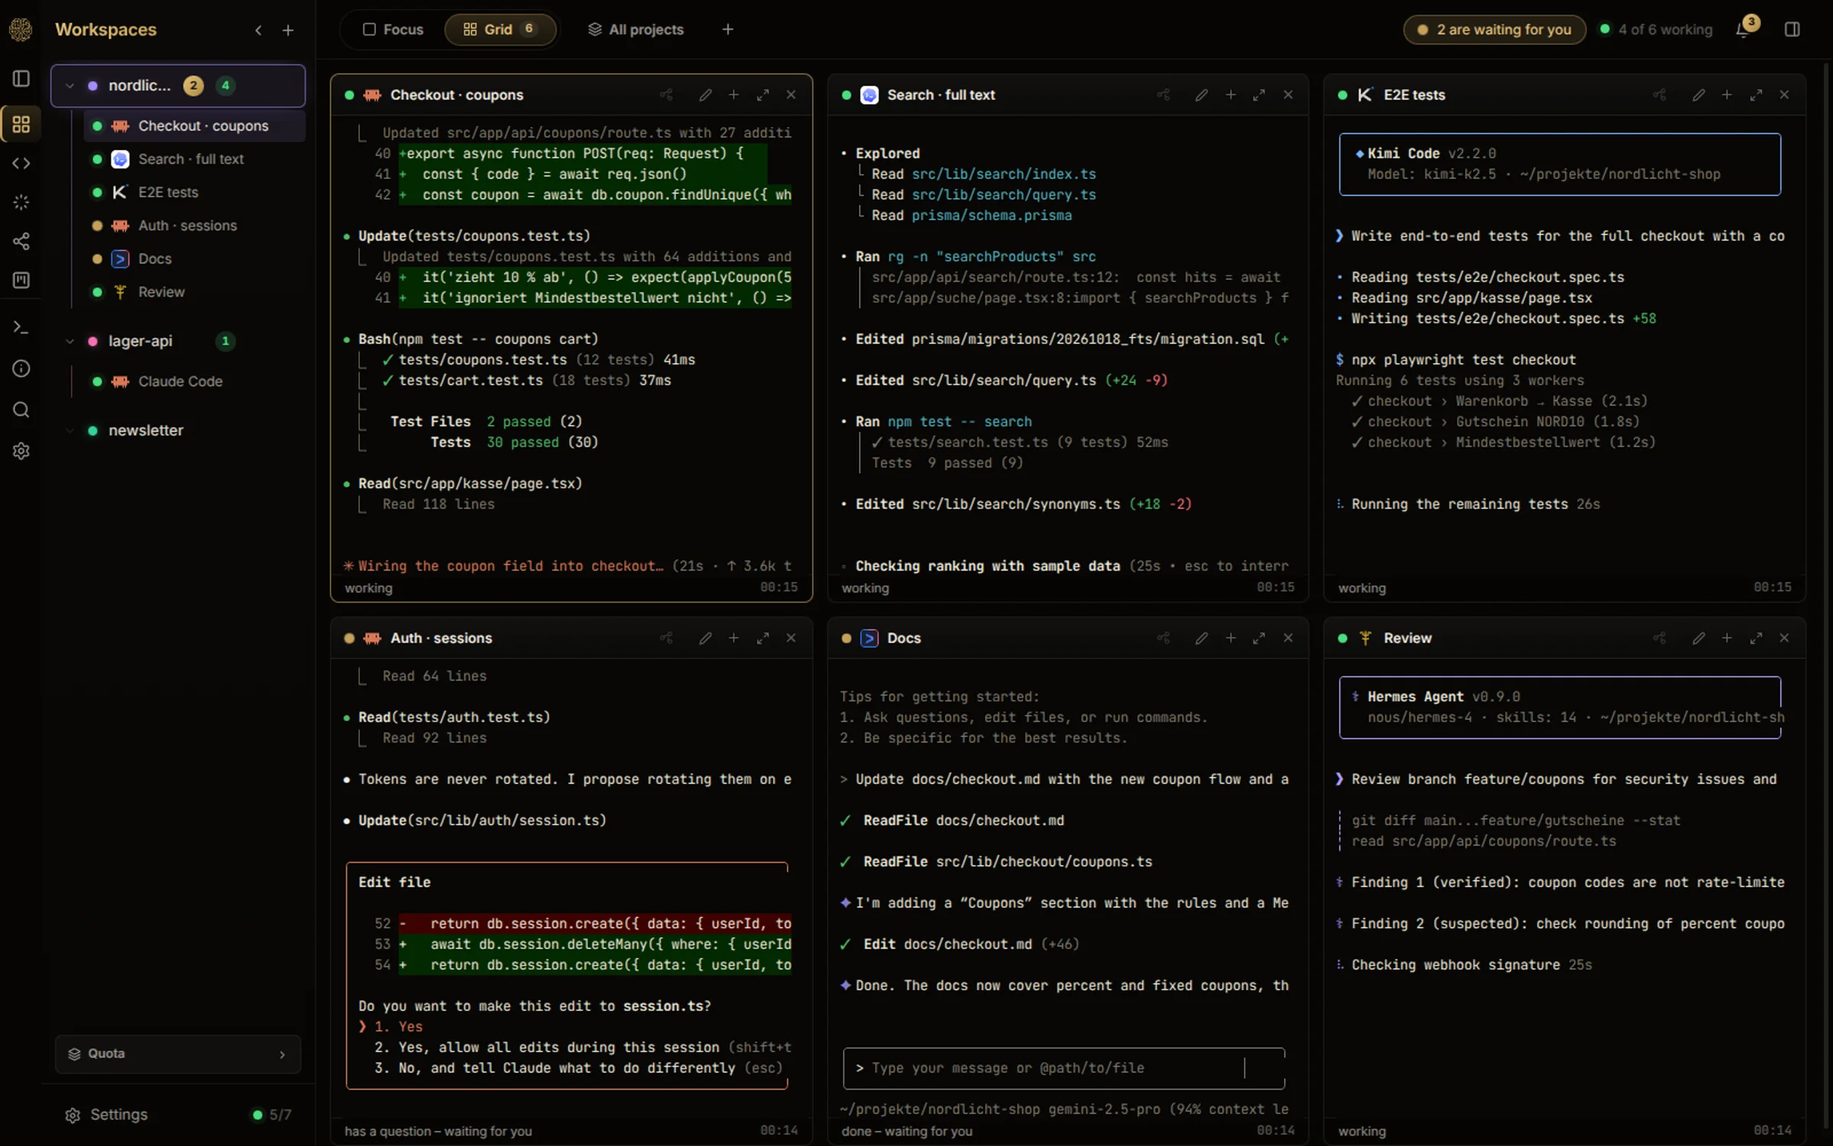Open the All projects tab
The width and height of the screenshot is (1833, 1146).
point(635,29)
